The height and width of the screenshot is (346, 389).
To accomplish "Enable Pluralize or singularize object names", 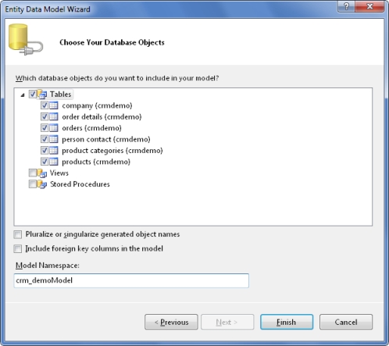I will [18, 234].
